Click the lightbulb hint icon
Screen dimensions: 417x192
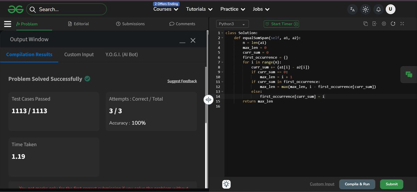pos(227,184)
